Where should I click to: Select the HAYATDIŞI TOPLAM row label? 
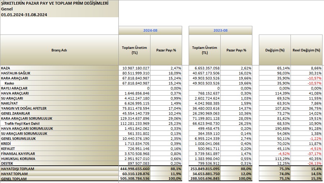(x=18, y=169)
